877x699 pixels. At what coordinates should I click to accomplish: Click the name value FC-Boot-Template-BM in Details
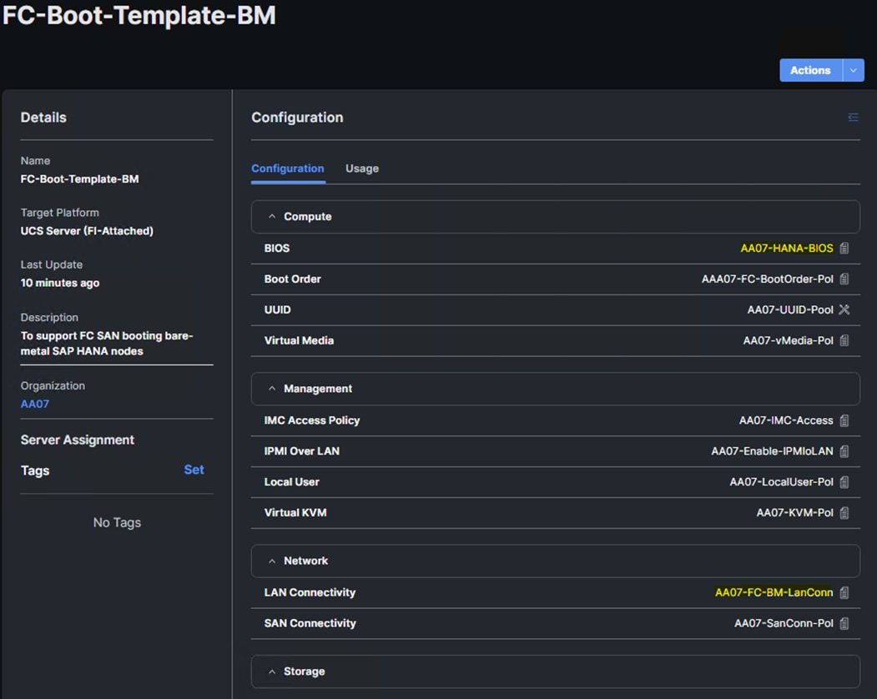(x=79, y=179)
